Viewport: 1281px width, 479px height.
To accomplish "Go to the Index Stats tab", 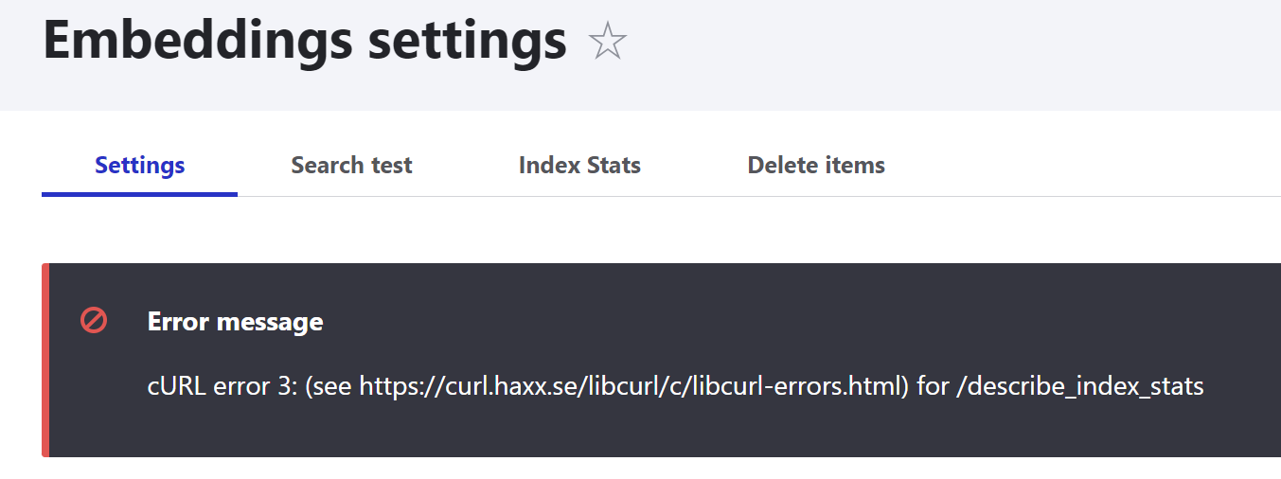I will click(x=579, y=166).
